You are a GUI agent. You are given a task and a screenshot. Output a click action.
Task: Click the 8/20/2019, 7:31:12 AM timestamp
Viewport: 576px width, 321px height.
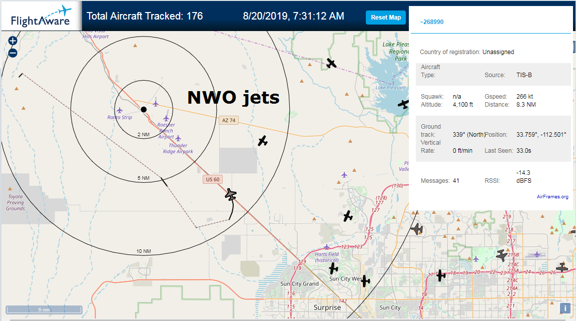tap(294, 16)
